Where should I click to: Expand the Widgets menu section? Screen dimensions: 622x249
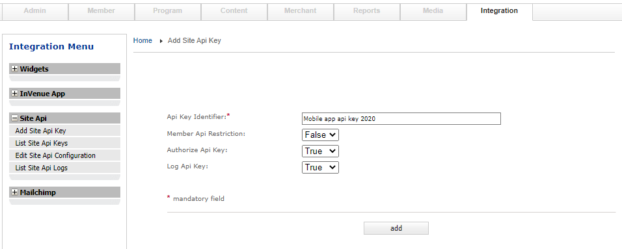[15, 69]
